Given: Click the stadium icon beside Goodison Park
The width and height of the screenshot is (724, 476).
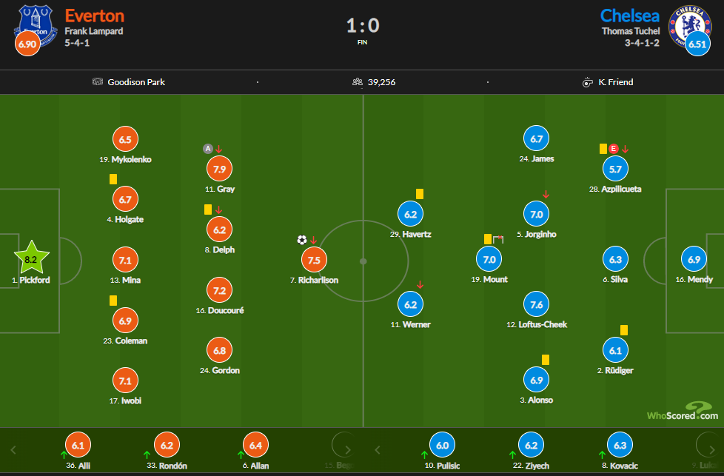Looking at the screenshot, I should [x=98, y=81].
